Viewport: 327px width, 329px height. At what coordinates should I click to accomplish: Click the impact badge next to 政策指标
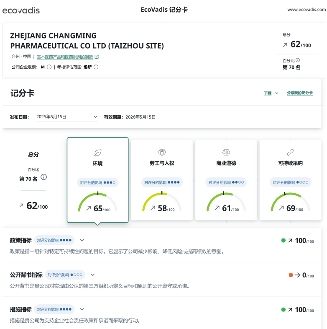pyautogui.click(x=54, y=240)
